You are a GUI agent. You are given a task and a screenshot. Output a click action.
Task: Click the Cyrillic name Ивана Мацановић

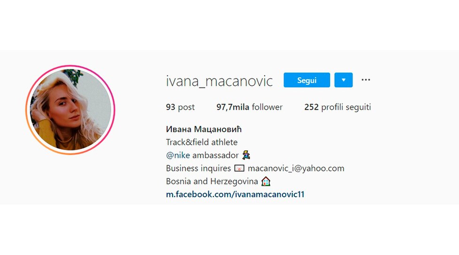tap(204, 129)
